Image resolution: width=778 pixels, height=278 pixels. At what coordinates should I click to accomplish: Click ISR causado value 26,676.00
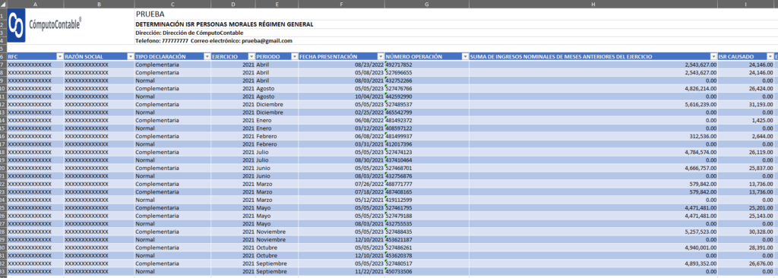coord(761,263)
